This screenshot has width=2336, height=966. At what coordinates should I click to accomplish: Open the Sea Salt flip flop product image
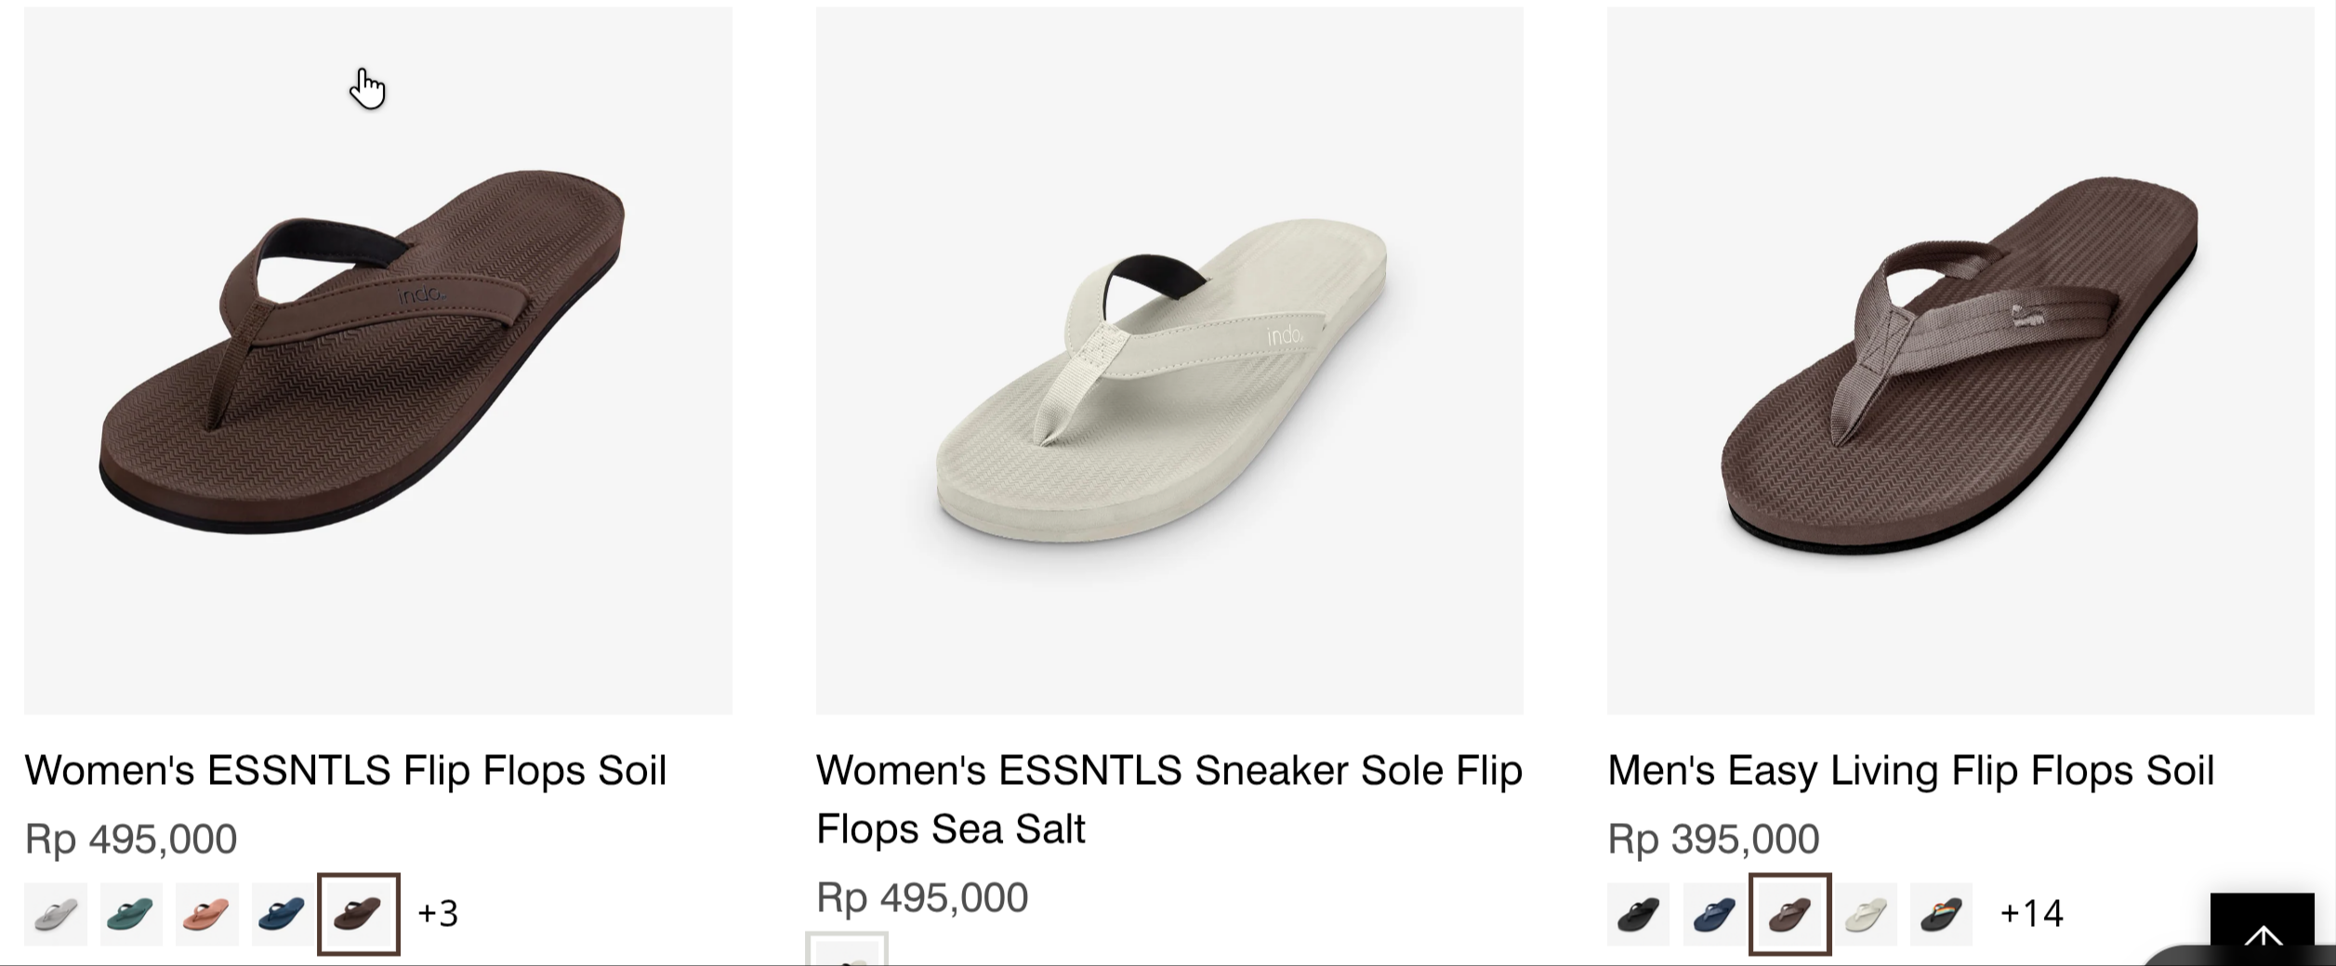click(1169, 360)
